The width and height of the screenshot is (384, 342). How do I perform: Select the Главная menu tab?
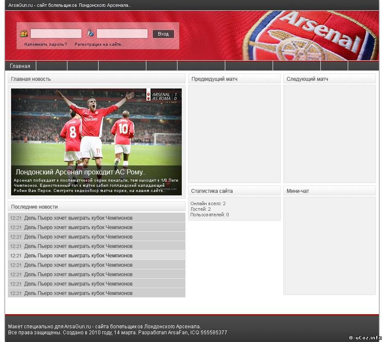(x=20, y=66)
